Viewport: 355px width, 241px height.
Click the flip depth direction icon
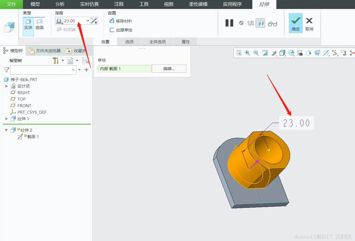[94, 21]
